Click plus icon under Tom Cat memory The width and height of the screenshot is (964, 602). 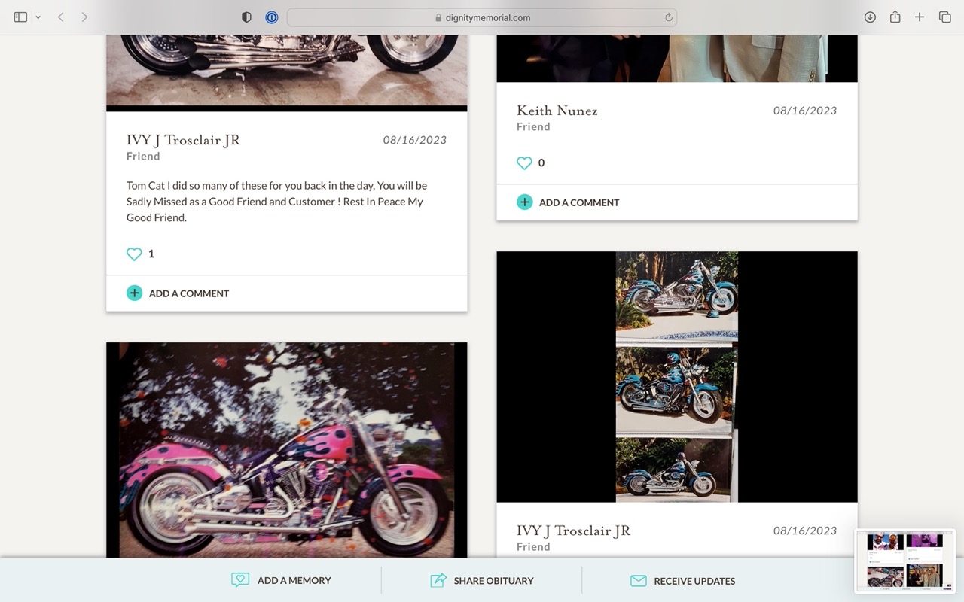(x=134, y=293)
